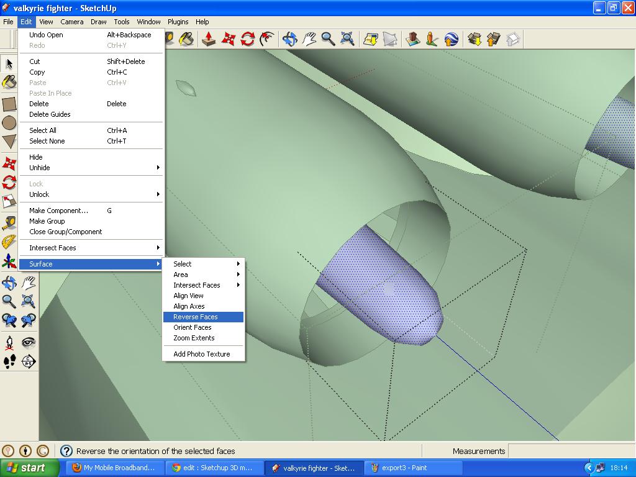This screenshot has width=636, height=477.
Task: Click Preview Model in Google Earth icon
Action: pyautogui.click(x=451, y=39)
